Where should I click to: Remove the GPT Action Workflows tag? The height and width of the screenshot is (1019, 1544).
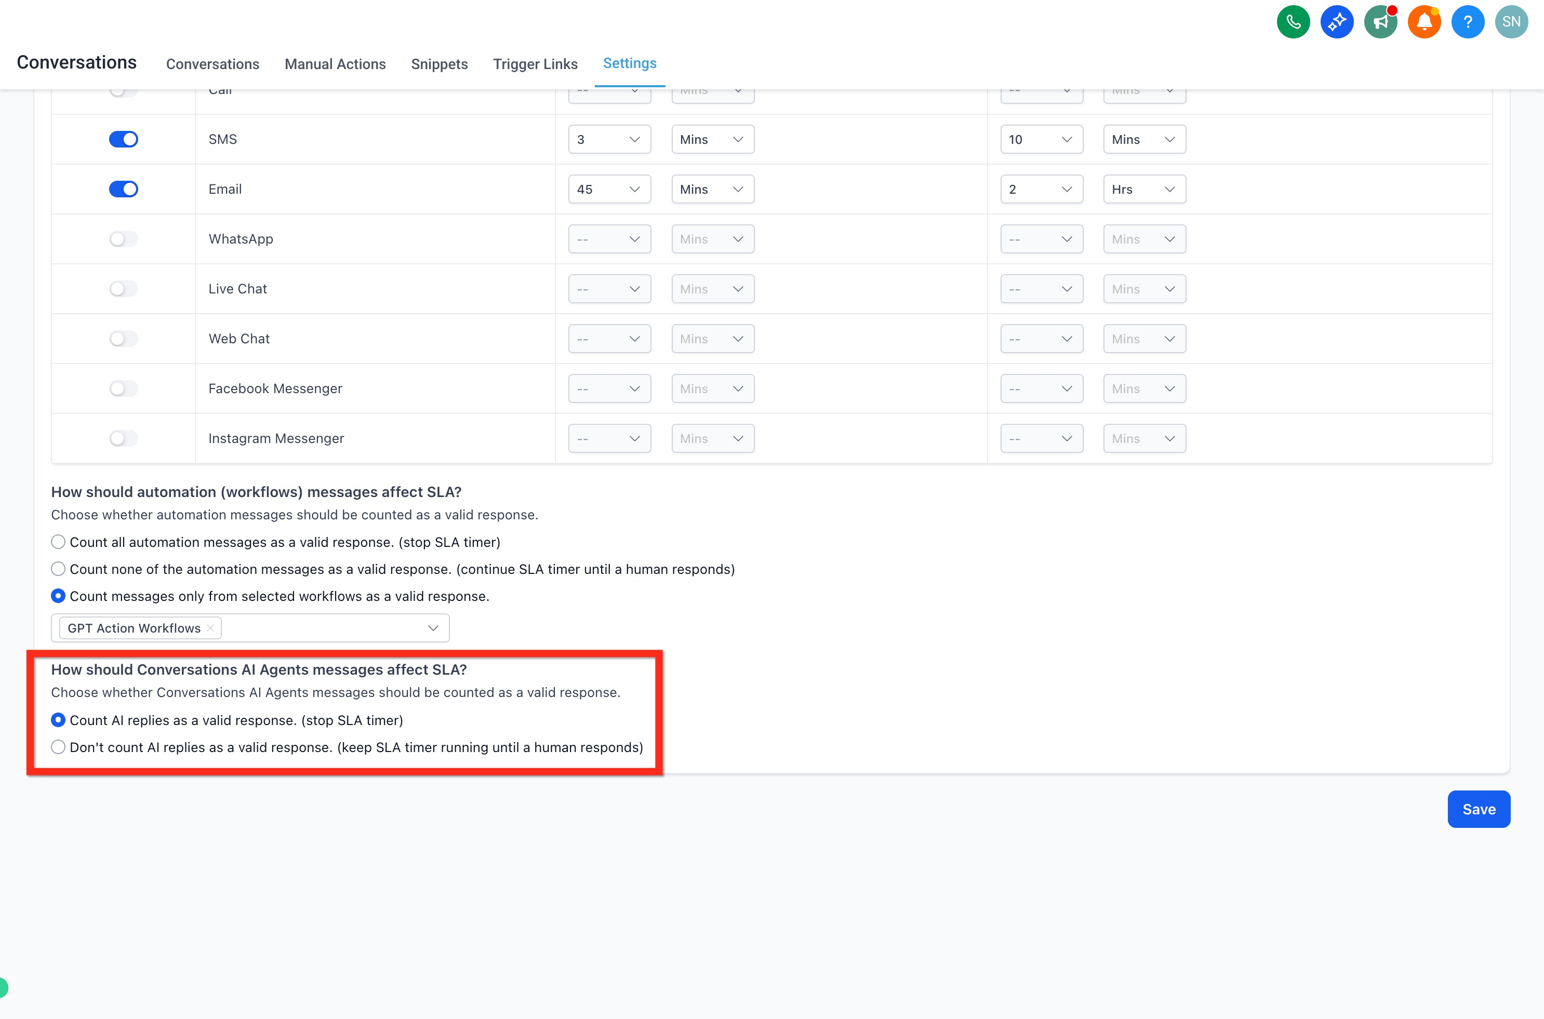pos(210,628)
